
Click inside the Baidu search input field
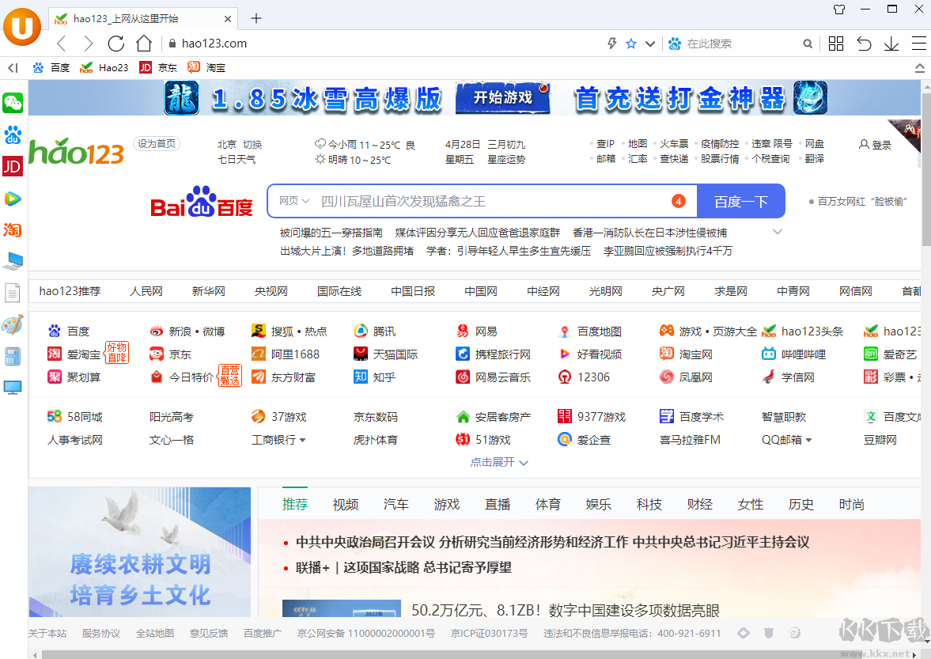pos(475,201)
